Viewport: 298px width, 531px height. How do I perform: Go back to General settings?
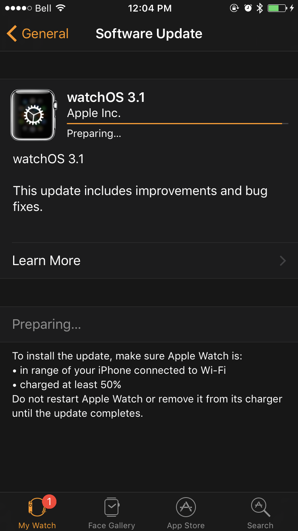point(38,34)
